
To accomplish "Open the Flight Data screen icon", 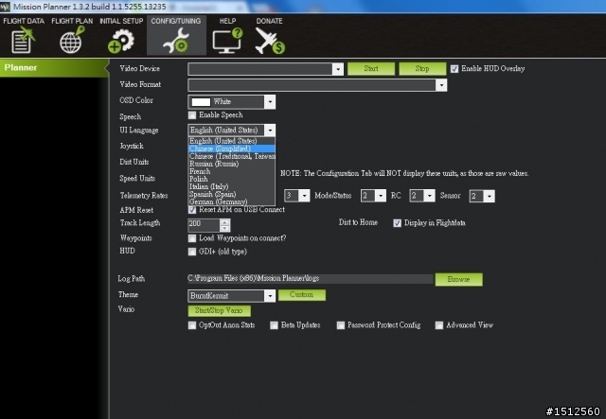I will point(23,40).
